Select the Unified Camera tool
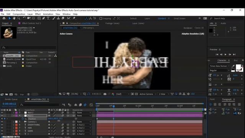 pos(29,18)
